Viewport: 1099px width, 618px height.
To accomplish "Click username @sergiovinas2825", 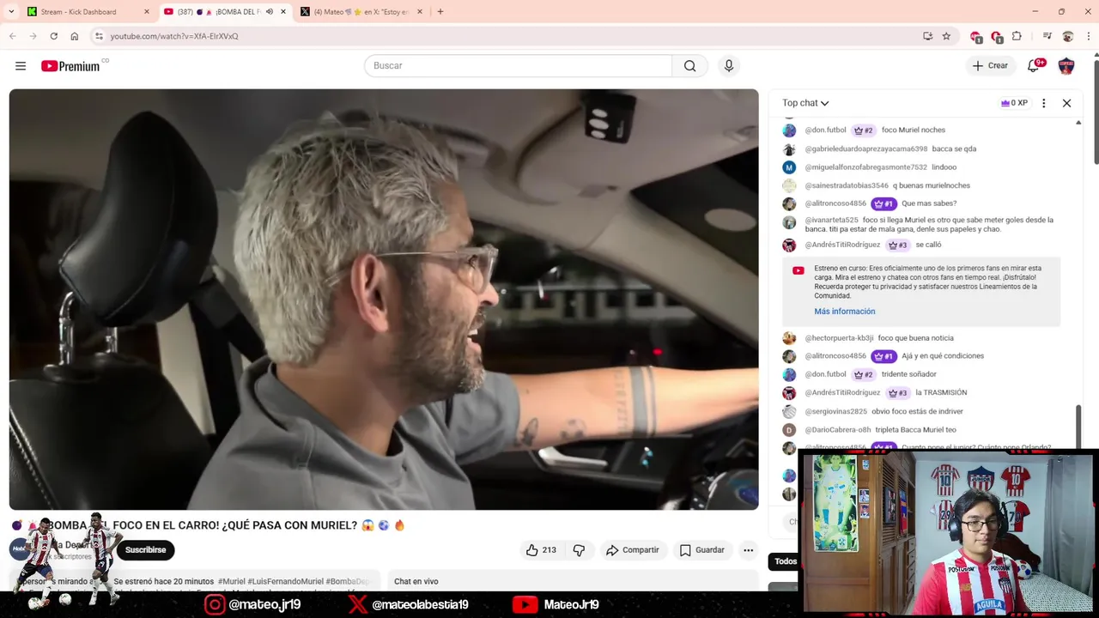I will tap(835, 412).
